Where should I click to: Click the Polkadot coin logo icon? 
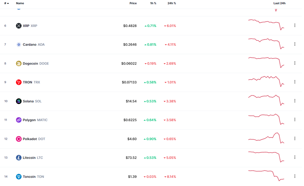[19, 139]
